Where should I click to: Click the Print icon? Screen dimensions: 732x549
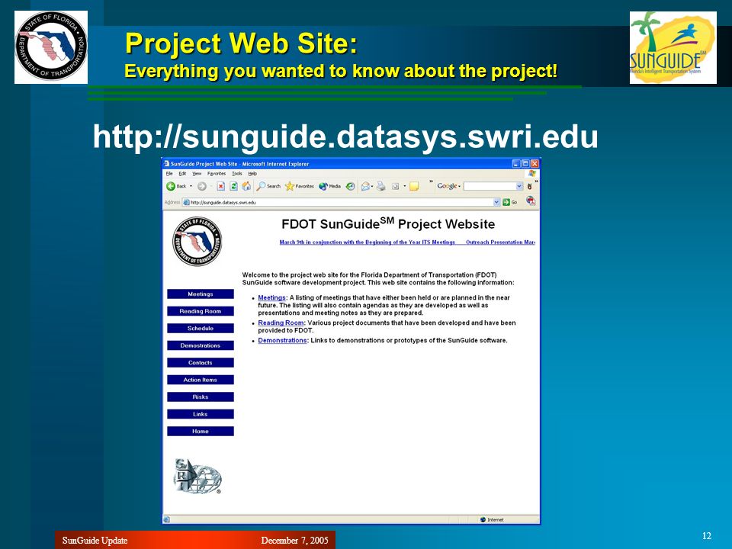click(x=381, y=186)
